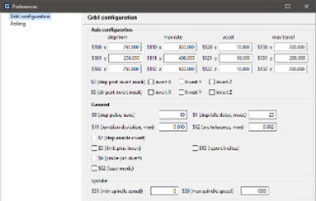
Task: Edit the $101 y steps/mm field
Action: click(x=125, y=58)
